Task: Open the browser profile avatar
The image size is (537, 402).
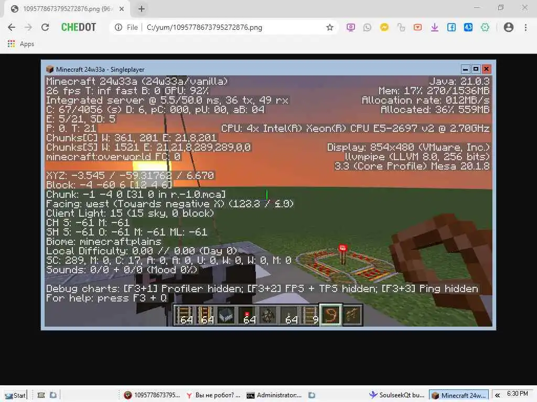Action: (x=509, y=27)
